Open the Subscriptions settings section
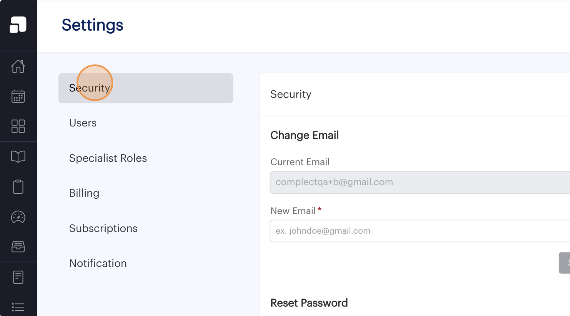 coord(103,229)
